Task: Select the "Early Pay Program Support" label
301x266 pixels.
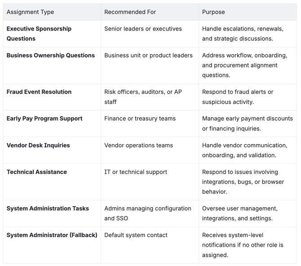Action: click(x=44, y=119)
